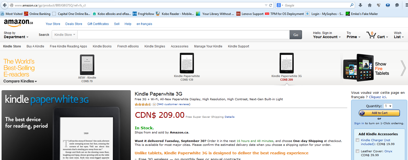The width and height of the screenshot is (408, 160).
Task: Open the Your Account dropdown
Action: 327,35
